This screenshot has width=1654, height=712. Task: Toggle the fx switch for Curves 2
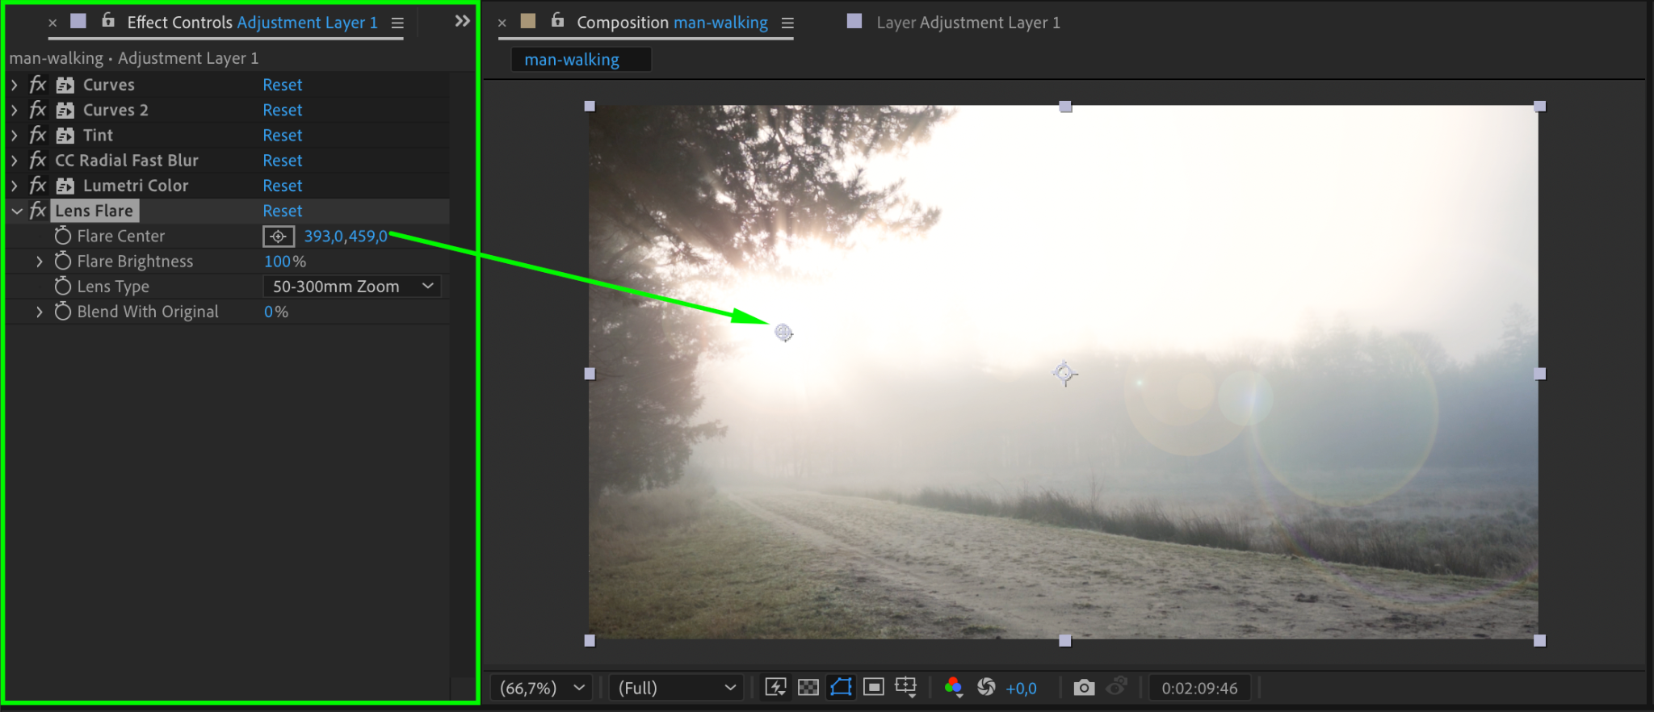point(37,110)
